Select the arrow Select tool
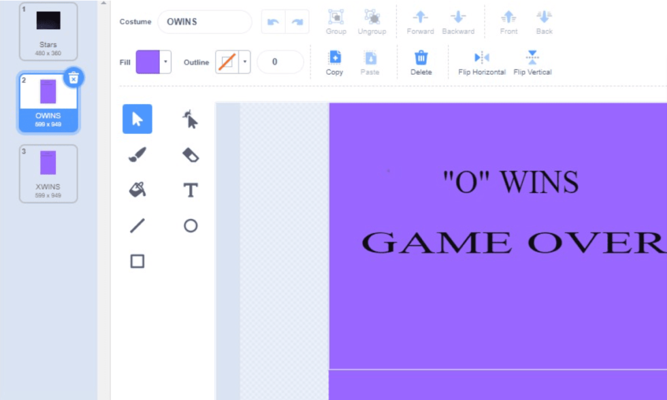 pyautogui.click(x=137, y=119)
